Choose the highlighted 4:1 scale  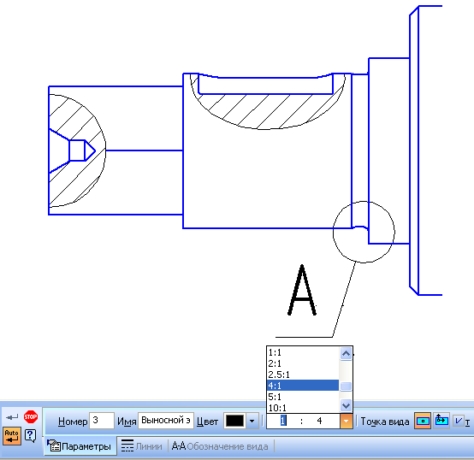[303, 386]
